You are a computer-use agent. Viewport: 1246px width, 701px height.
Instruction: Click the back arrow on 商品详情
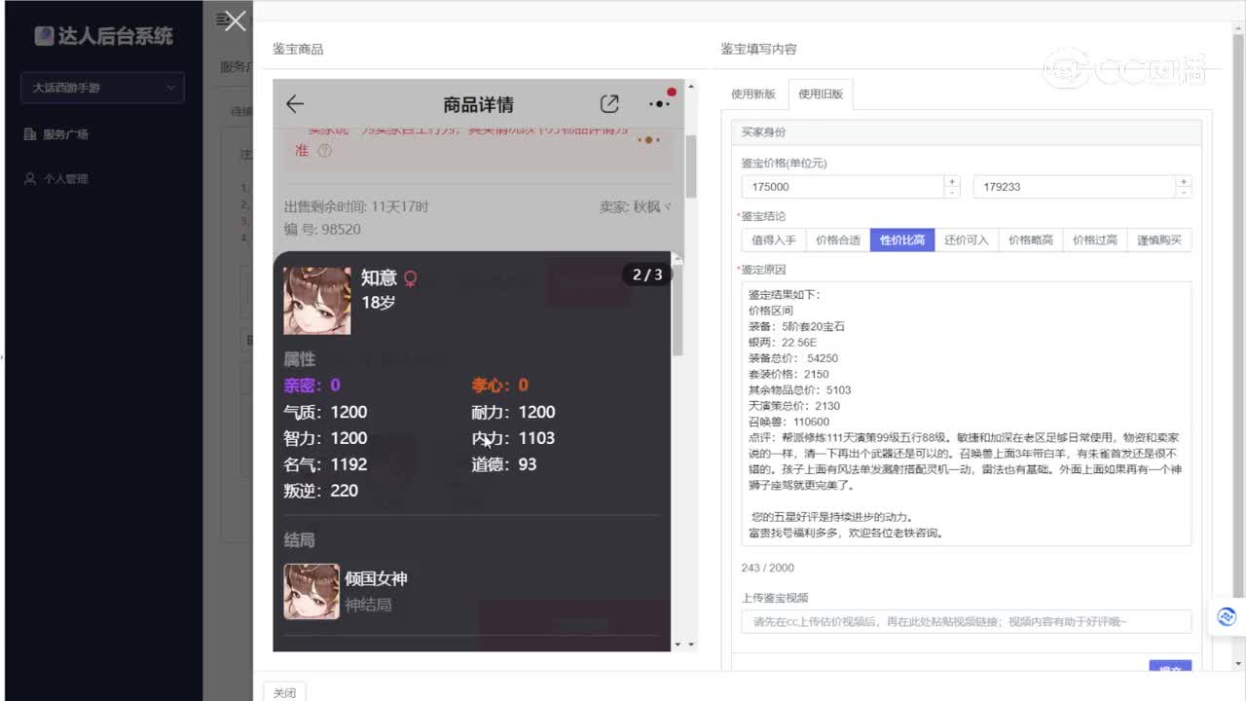(x=296, y=104)
